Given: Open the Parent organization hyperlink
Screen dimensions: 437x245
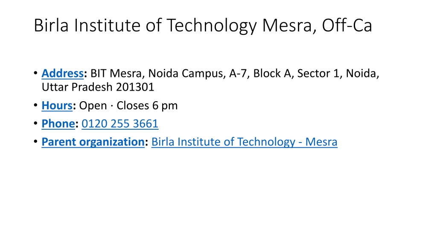Looking at the screenshot, I should coord(93,142).
